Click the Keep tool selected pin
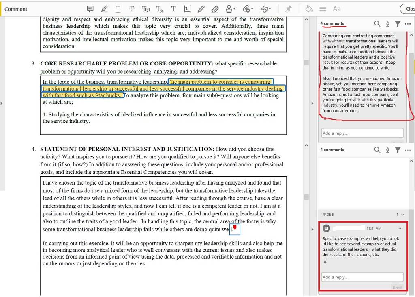This screenshot has width=415, height=297. [288, 9]
